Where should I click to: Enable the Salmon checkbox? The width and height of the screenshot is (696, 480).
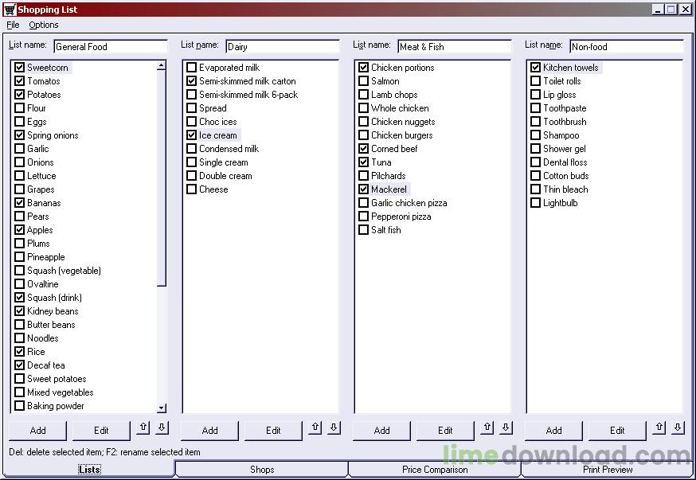pos(364,81)
